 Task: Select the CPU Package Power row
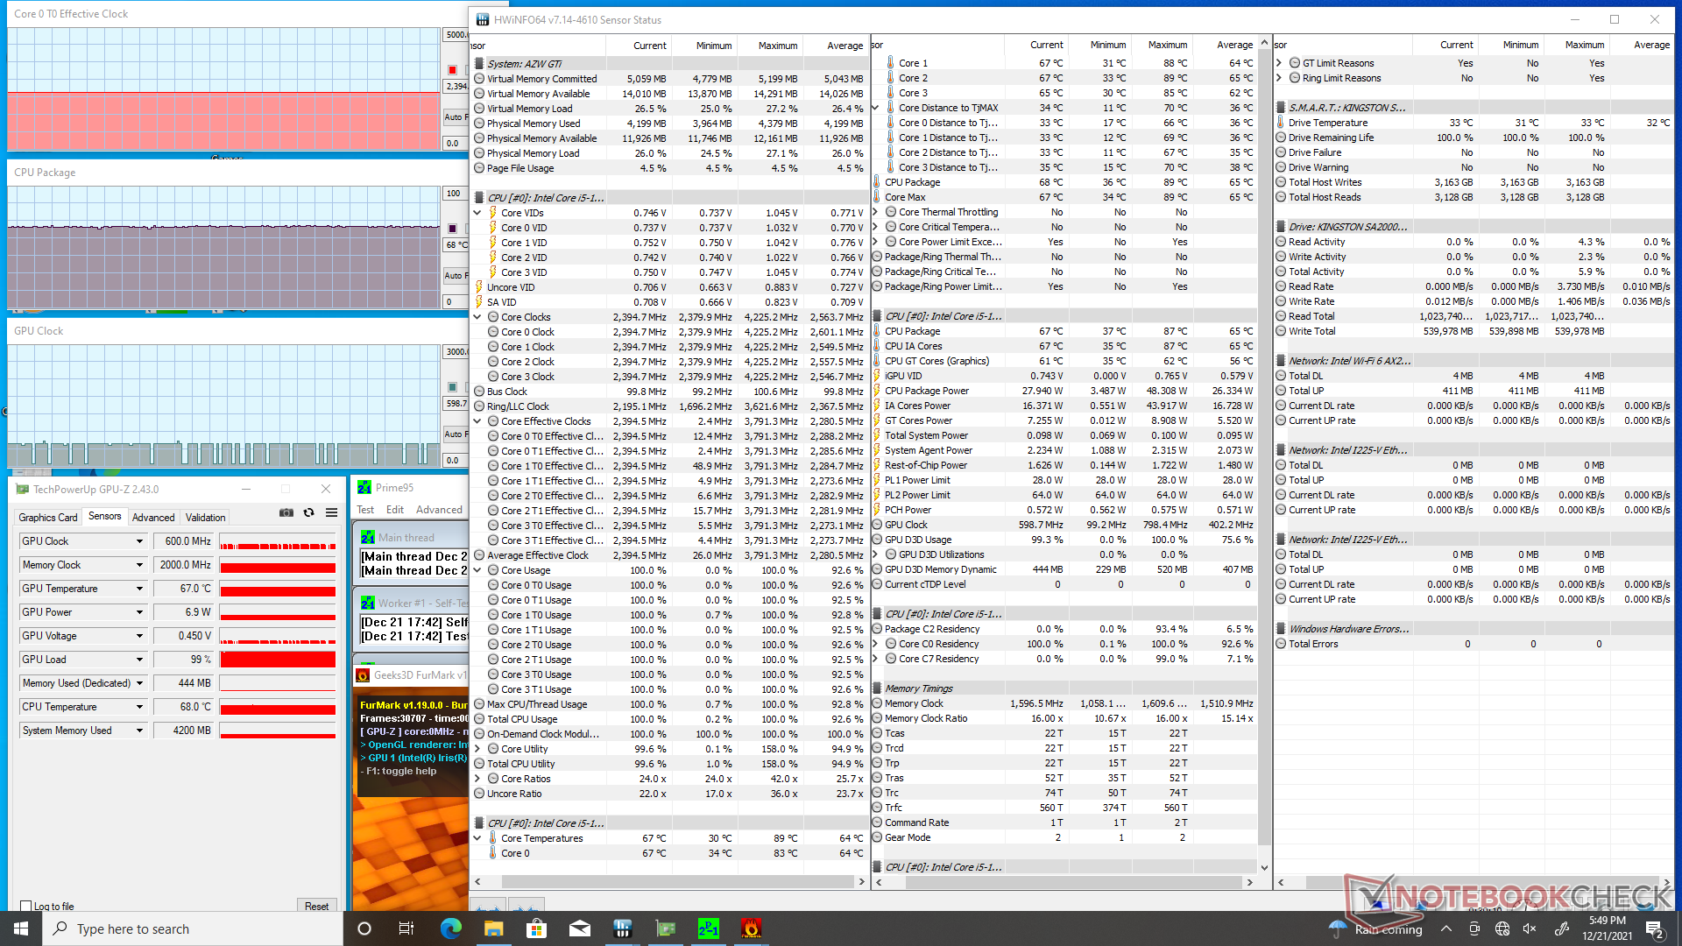[x=1064, y=391]
